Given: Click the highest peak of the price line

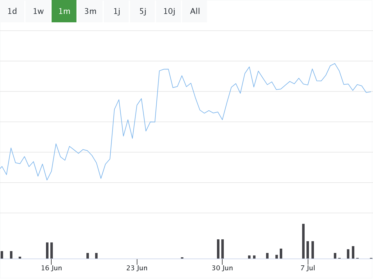Looking at the screenshot, I should tap(335, 64).
